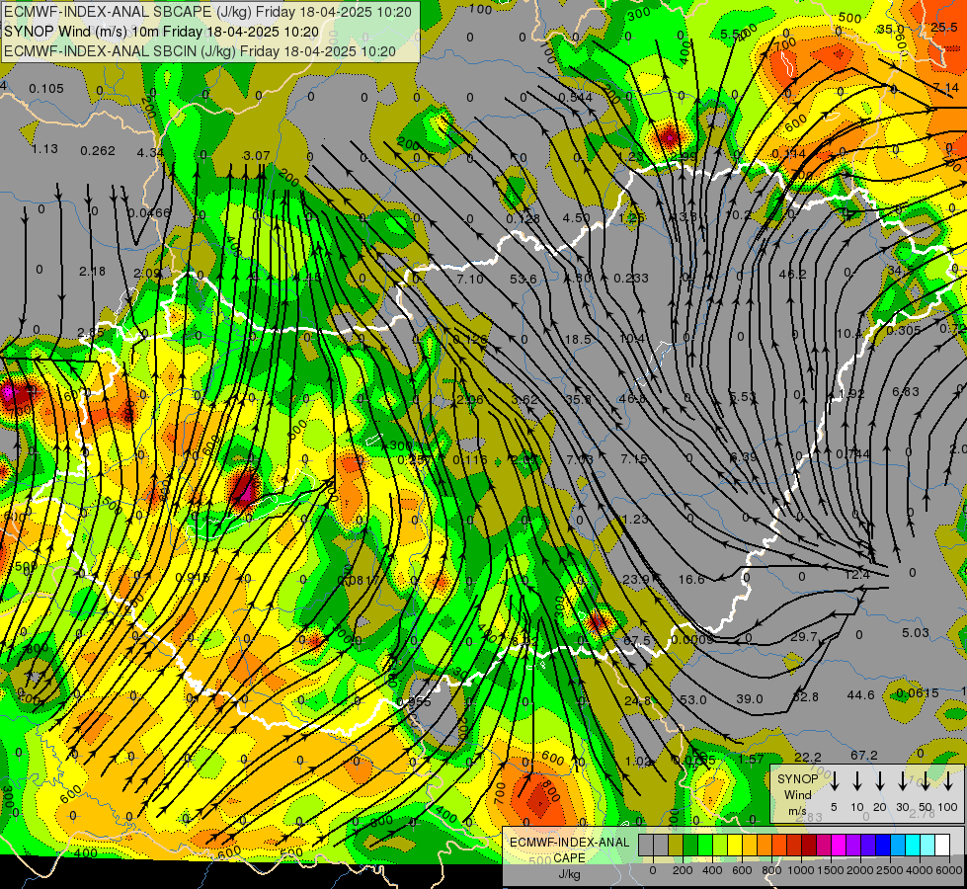Click the '0.105' value on the map

tap(46, 89)
